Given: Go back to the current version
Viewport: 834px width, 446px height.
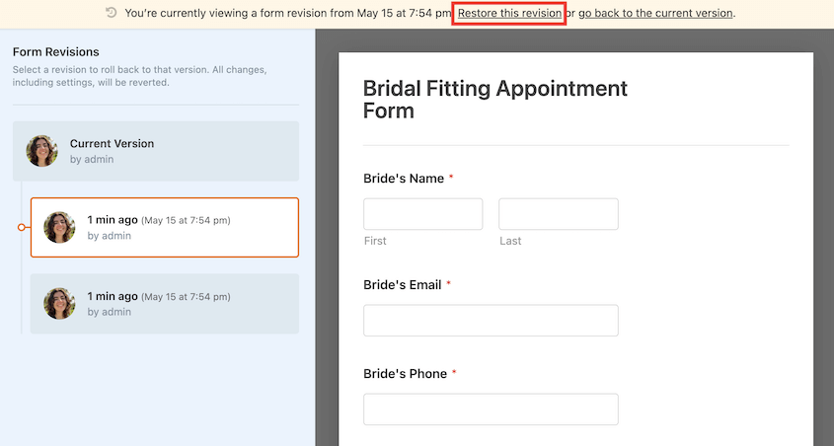Looking at the screenshot, I should 655,13.
